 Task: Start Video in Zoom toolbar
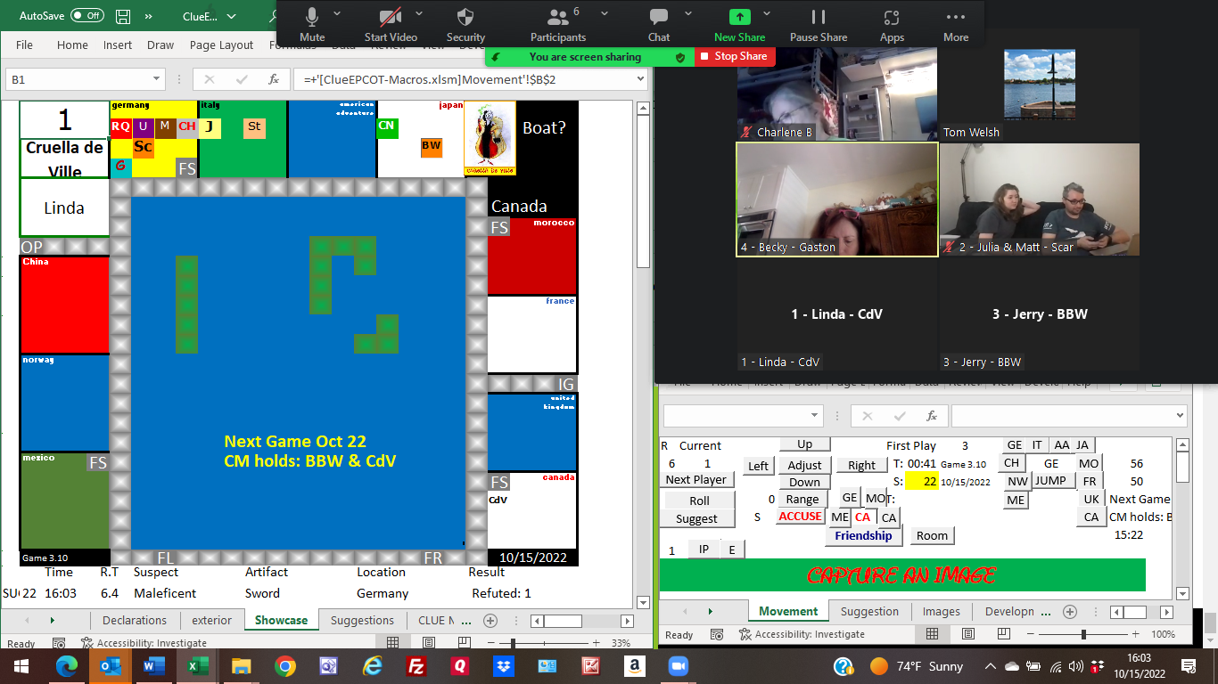[x=391, y=24]
